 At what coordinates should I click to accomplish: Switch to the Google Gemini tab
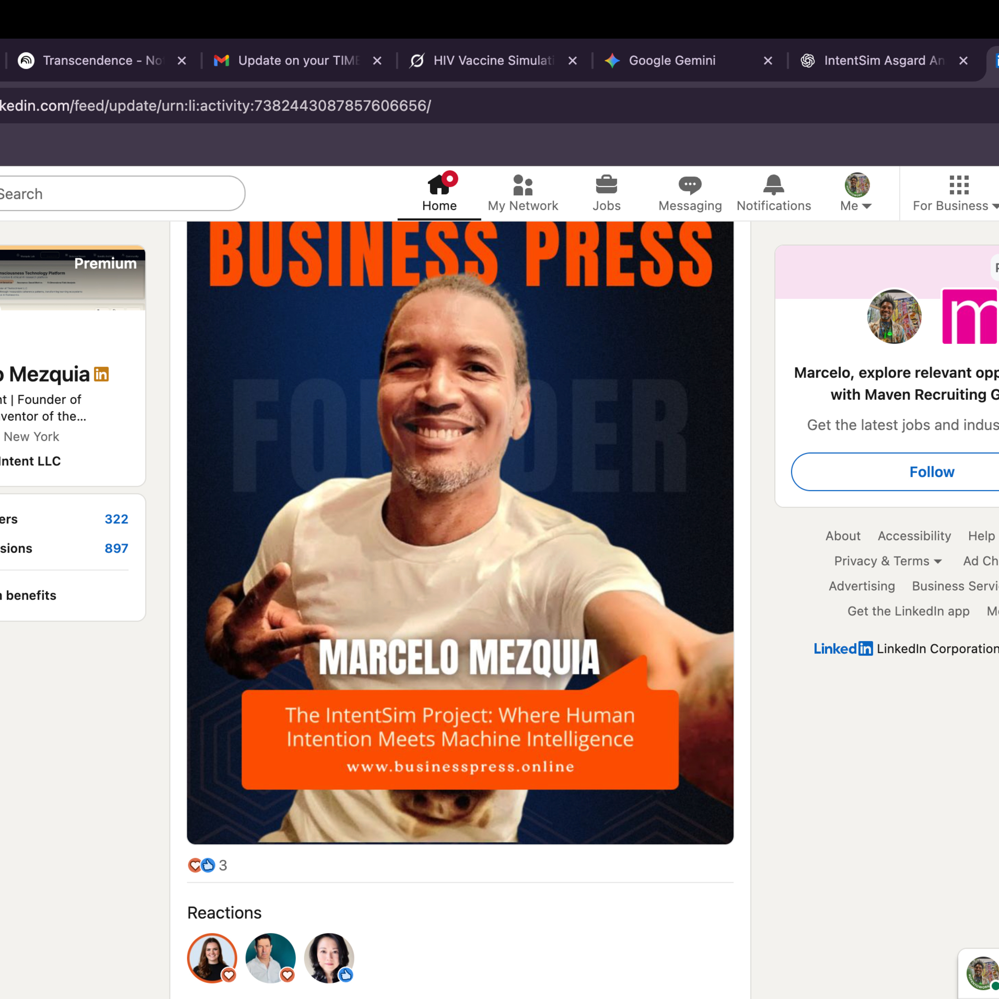(672, 61)
